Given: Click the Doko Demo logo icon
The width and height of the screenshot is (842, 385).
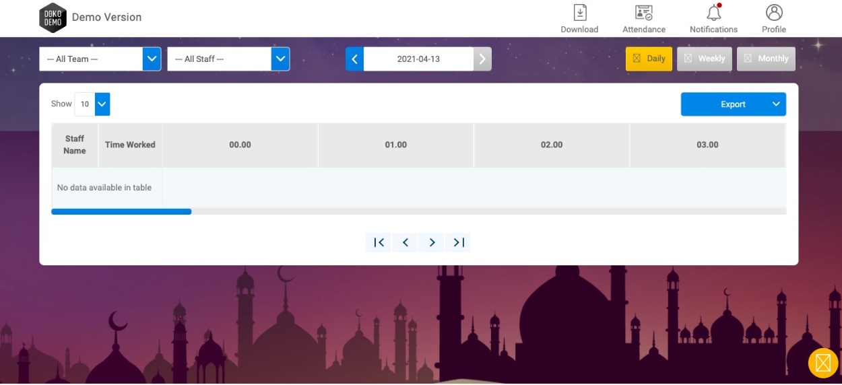Looking at the screenshot, I should click(53, 17).
